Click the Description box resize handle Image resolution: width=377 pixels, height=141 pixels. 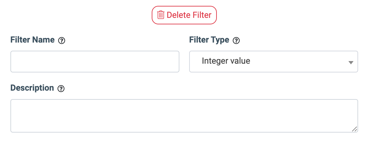[355, 129]
